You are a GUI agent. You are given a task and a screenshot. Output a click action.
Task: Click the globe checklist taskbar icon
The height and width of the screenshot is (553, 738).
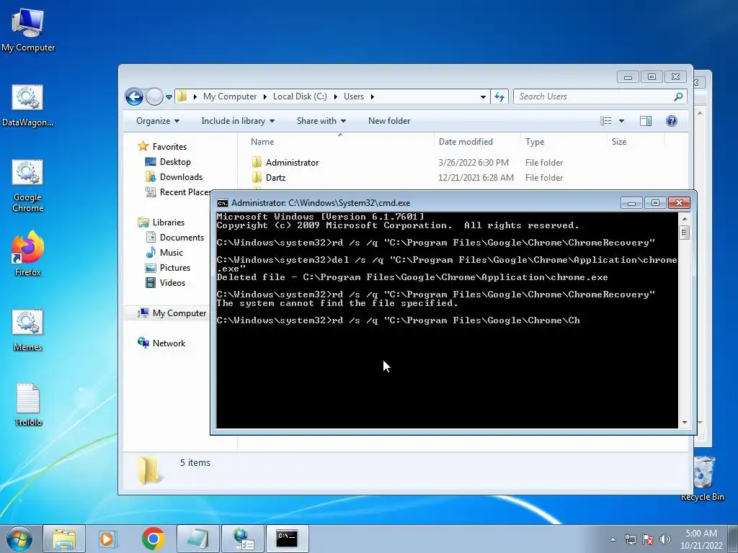243,539
